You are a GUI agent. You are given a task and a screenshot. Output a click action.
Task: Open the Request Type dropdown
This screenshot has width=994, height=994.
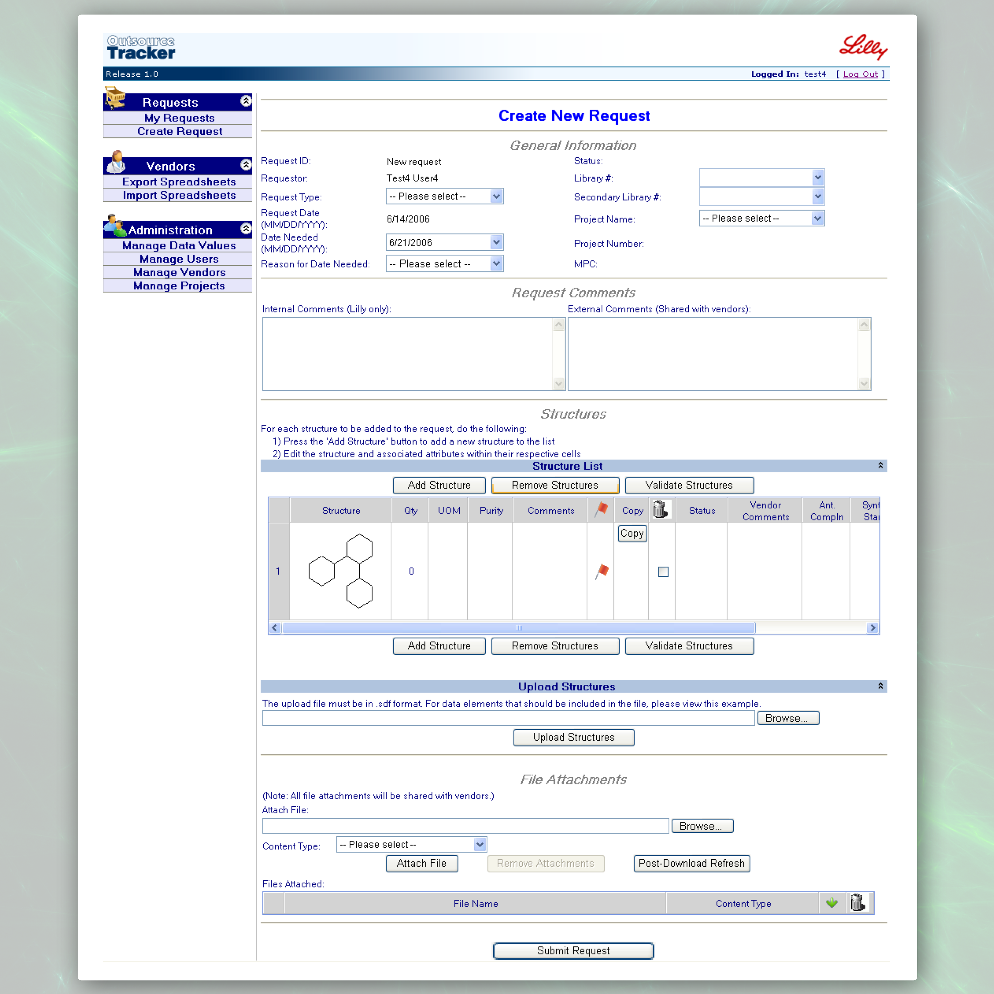tap(496, 196)
